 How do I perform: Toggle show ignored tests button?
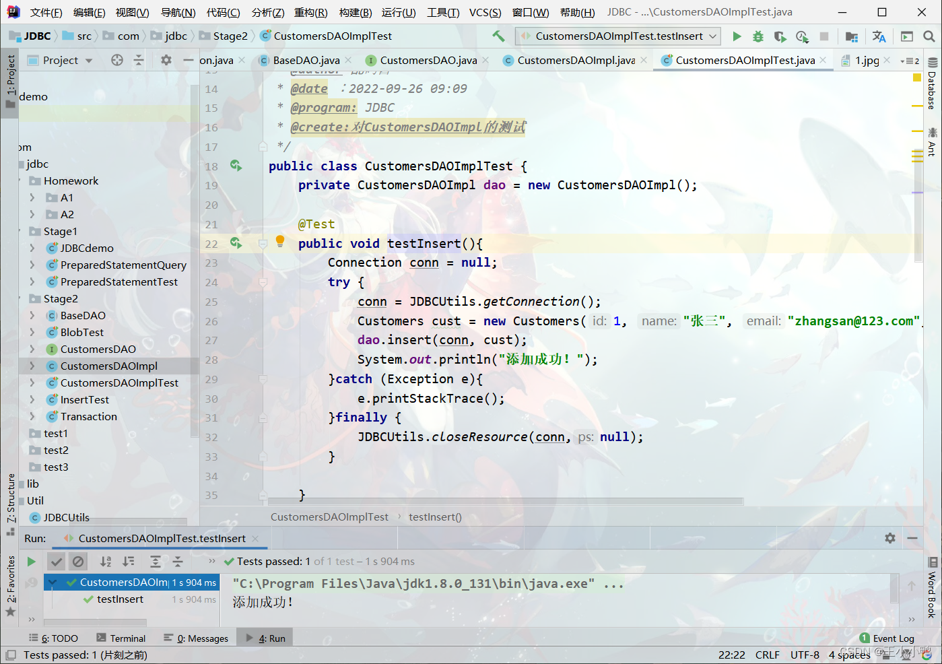click(78, 562)
